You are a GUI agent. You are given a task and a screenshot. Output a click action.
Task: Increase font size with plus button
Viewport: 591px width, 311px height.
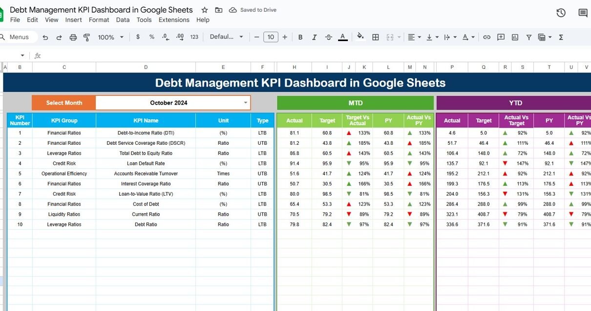[x=285, y=37]
